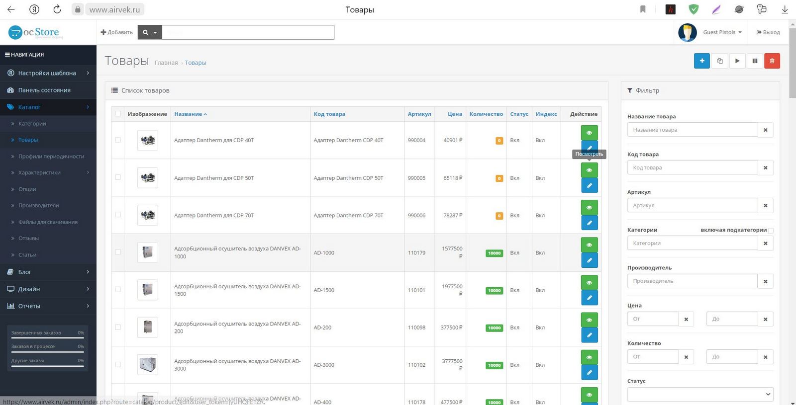
Task: Clear the Код товара filter field
Action: [765, 167]
